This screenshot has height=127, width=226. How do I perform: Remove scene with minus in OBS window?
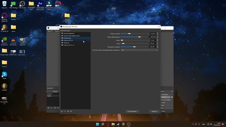point(51,108)
